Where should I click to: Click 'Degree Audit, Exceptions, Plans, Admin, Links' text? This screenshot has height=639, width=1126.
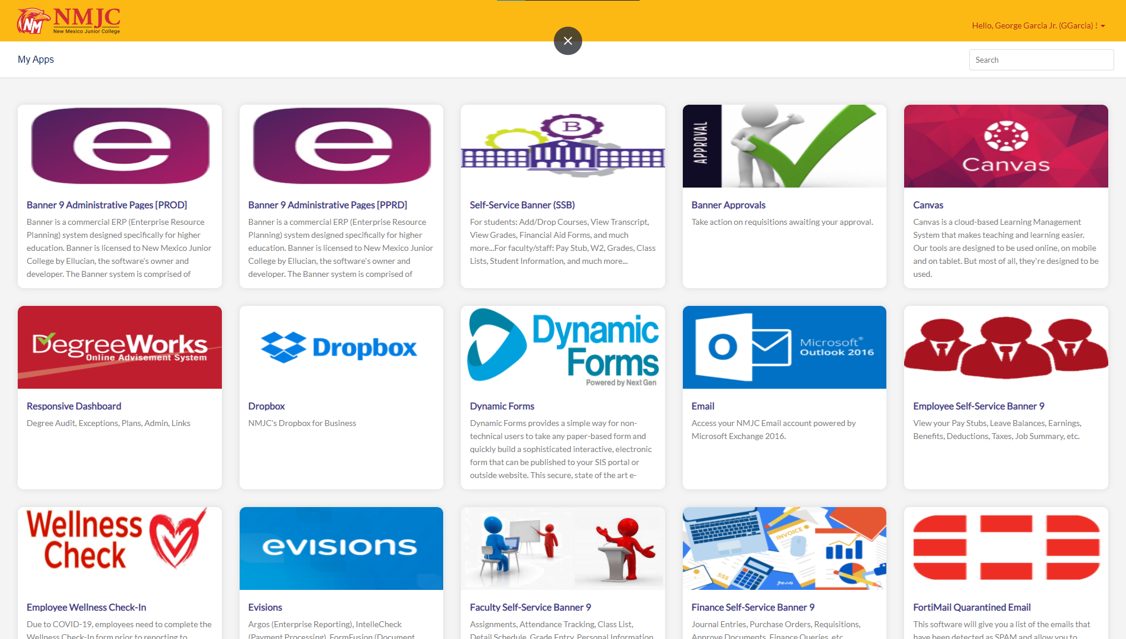tap(108, 423)
